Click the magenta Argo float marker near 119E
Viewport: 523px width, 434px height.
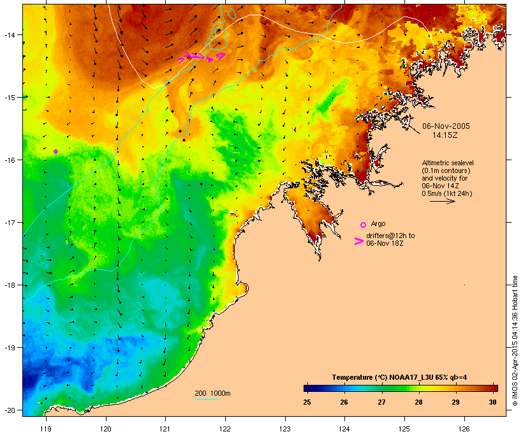click(55, 151)
